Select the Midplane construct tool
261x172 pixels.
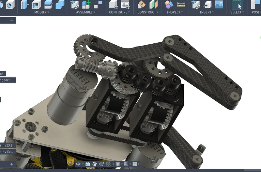click(153, 5)
